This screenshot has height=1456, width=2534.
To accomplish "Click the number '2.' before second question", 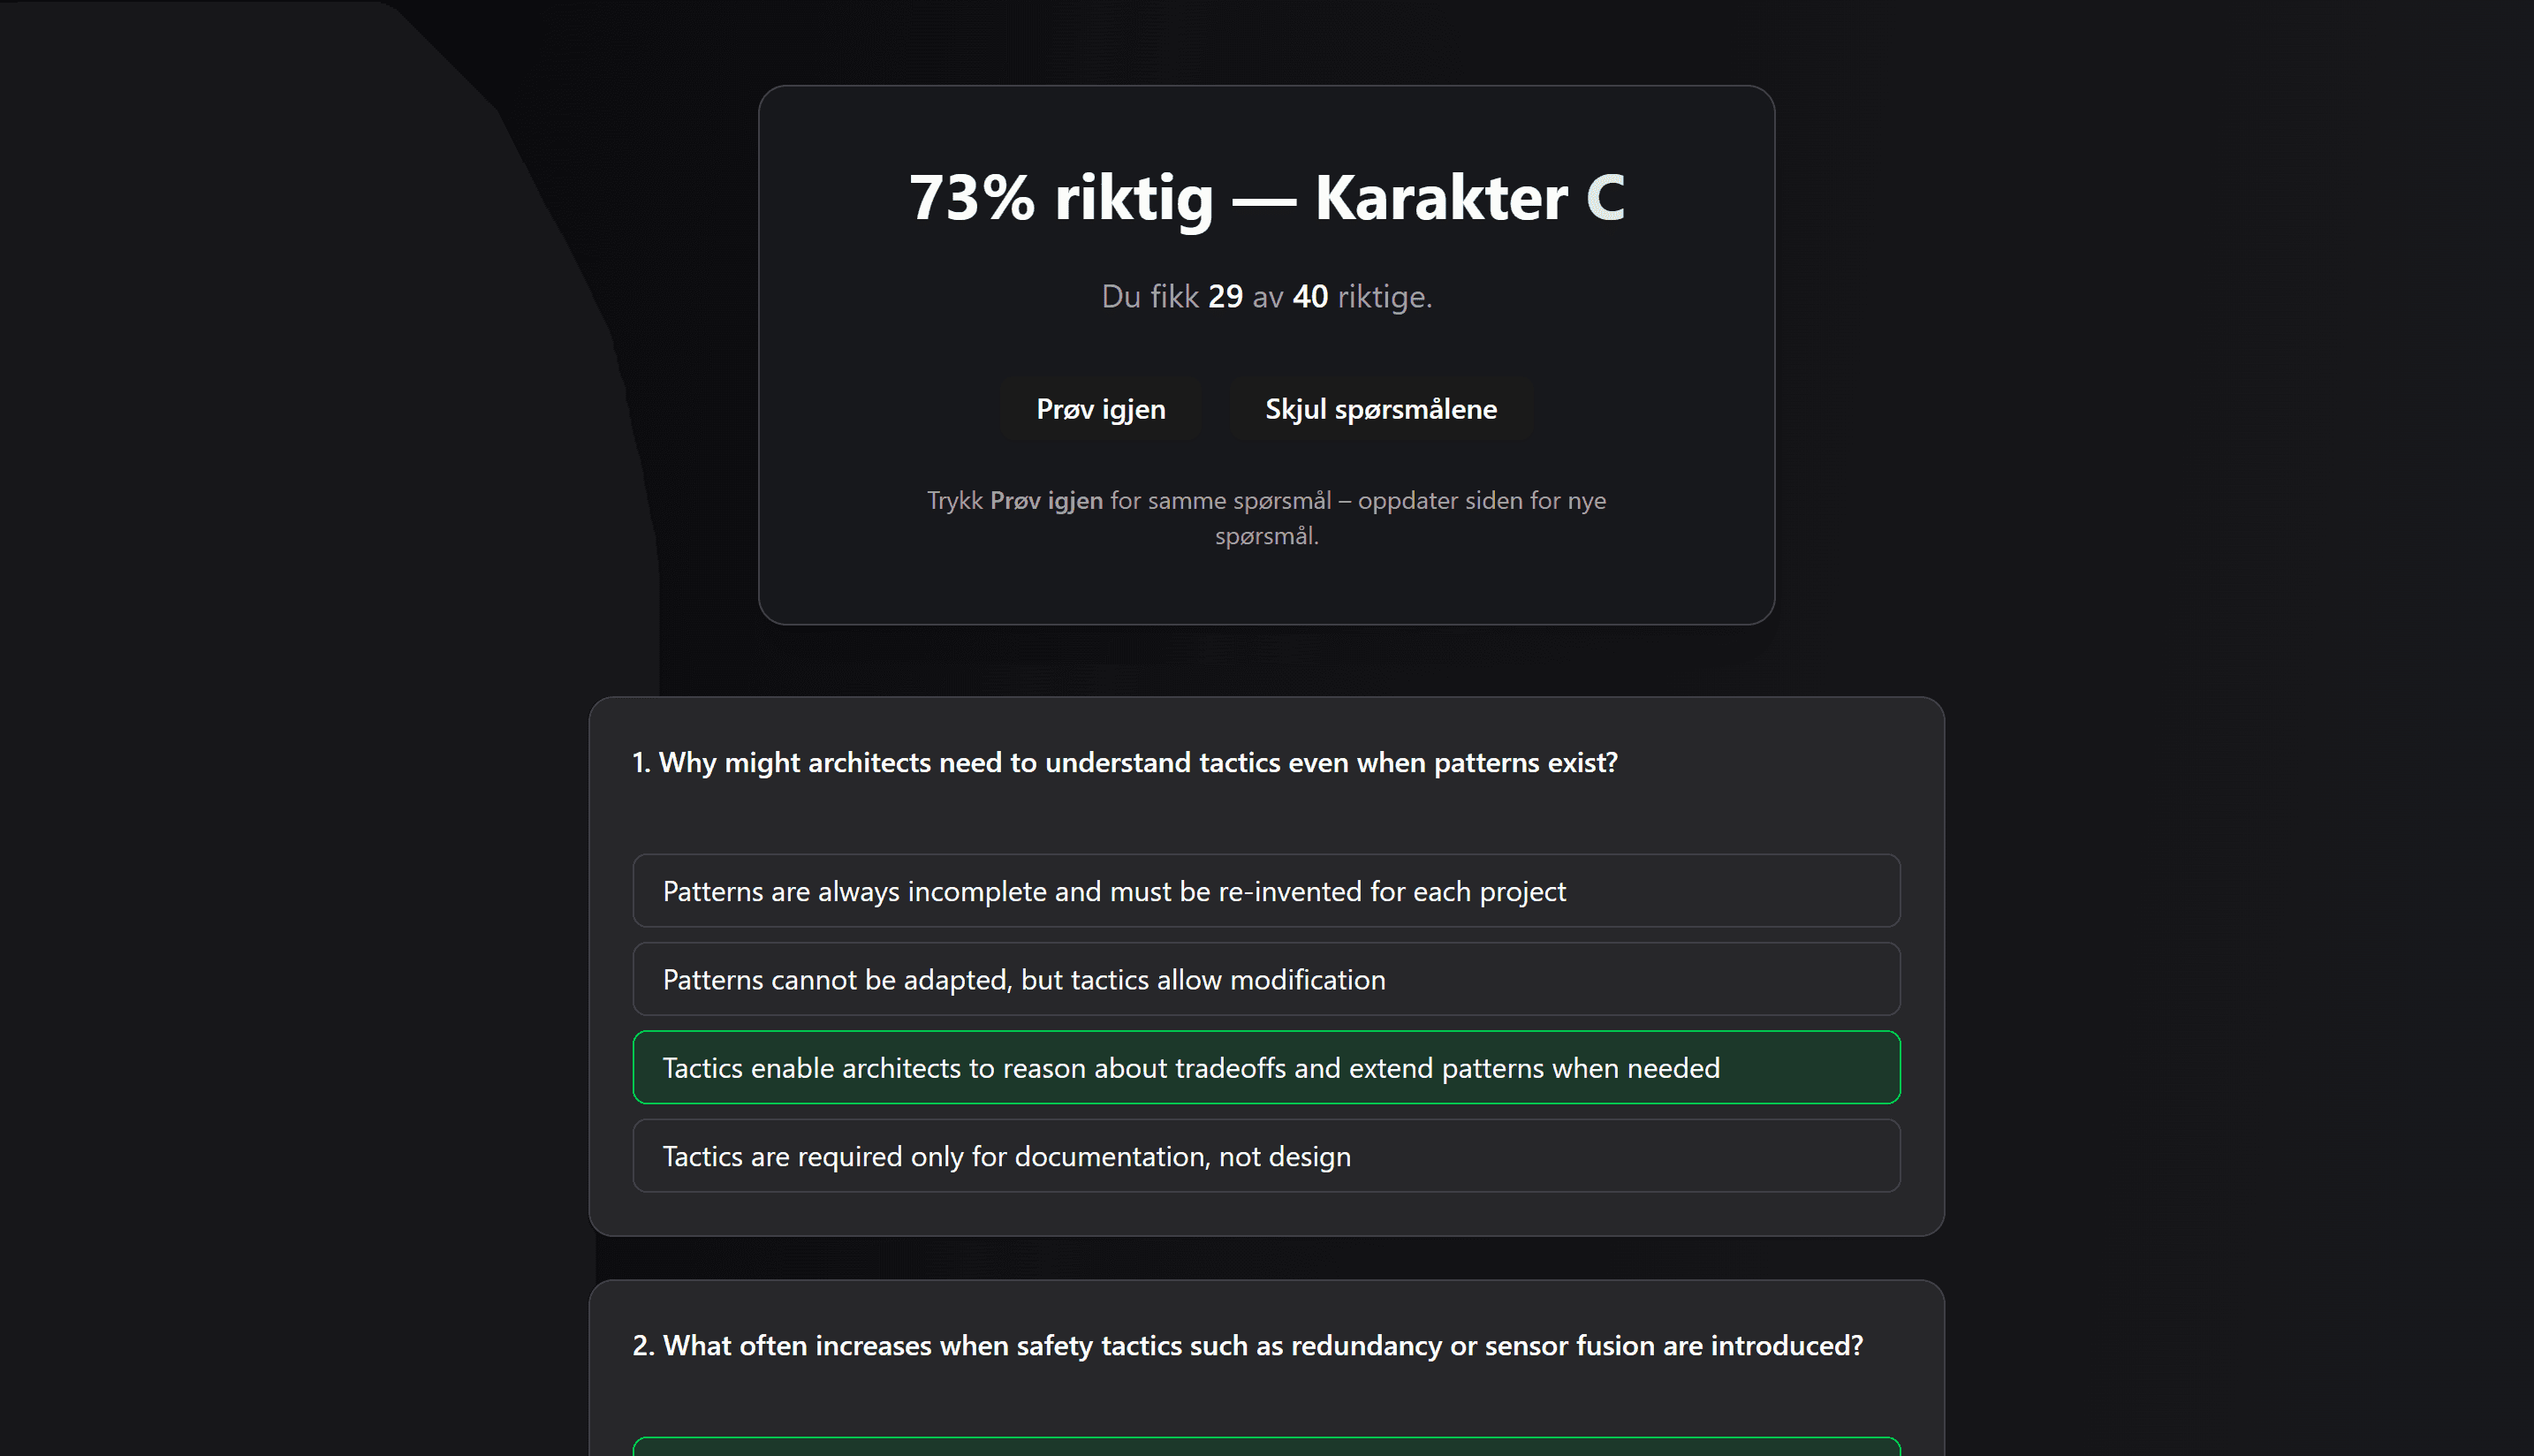I will [x=643, y=1346].
